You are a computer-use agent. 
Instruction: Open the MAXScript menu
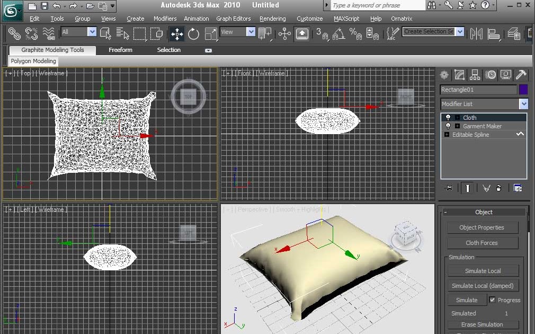pos(346,19)
